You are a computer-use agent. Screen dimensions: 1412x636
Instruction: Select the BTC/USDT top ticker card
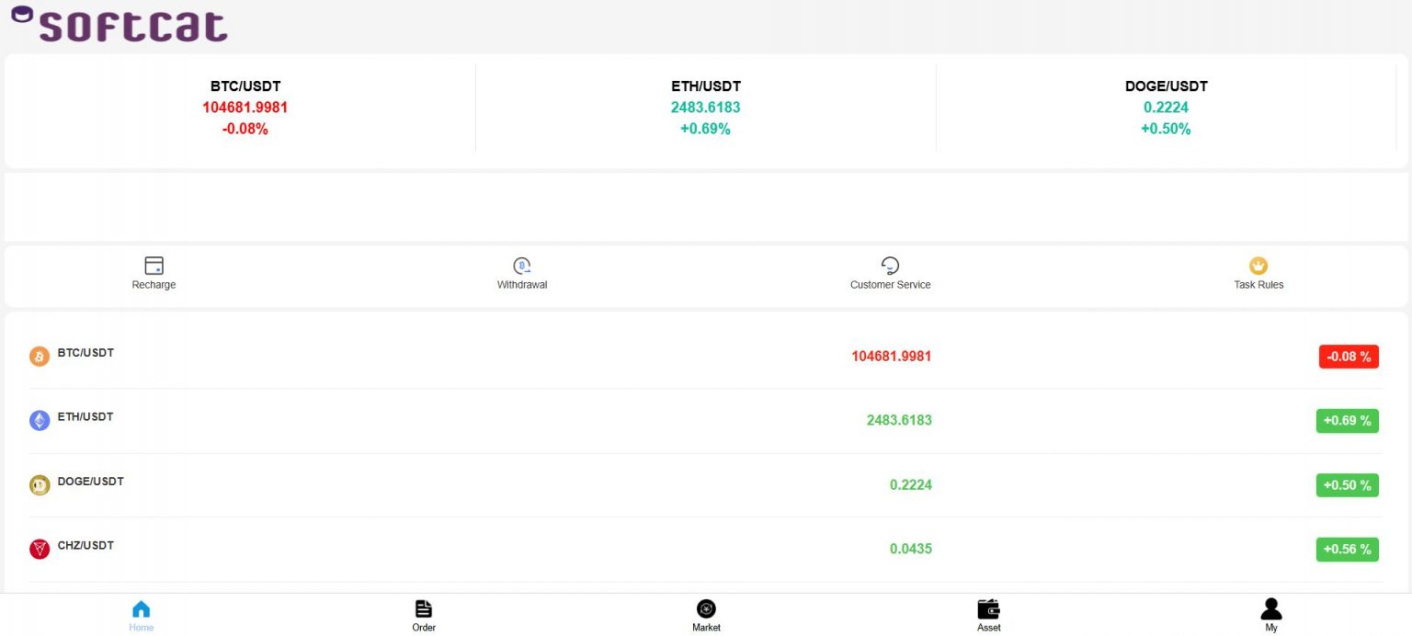245,108
